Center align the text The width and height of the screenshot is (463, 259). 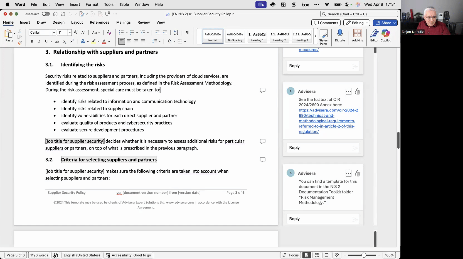(129, 41)
